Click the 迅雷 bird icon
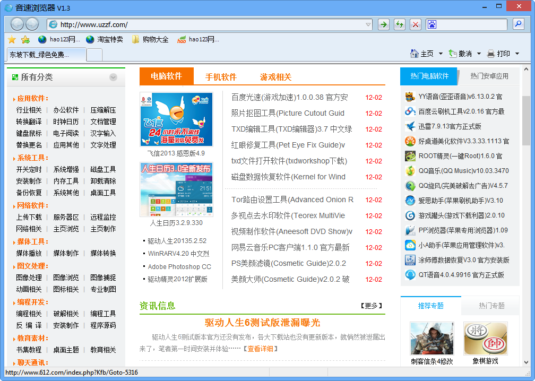The height and width of the screenshot is (381, 535). [410, 126]
